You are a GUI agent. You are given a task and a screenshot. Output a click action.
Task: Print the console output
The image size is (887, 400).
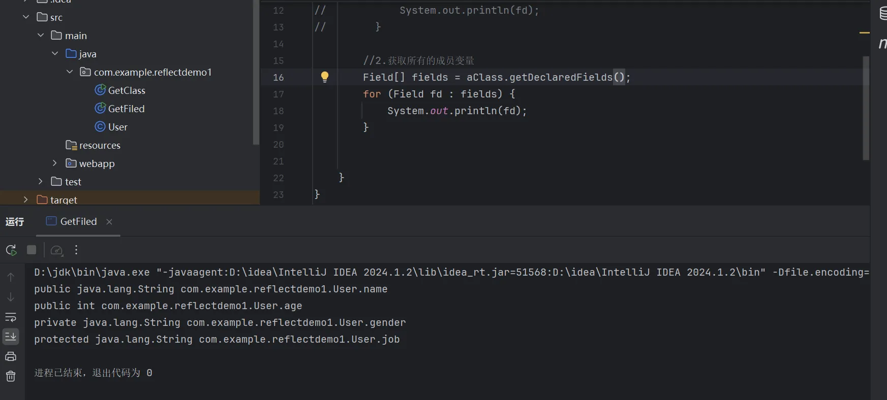pos(11,356)
